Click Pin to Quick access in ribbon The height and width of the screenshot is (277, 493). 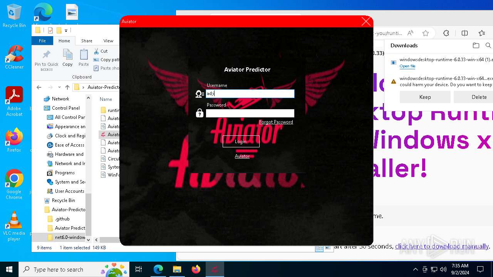pos(47,60)
